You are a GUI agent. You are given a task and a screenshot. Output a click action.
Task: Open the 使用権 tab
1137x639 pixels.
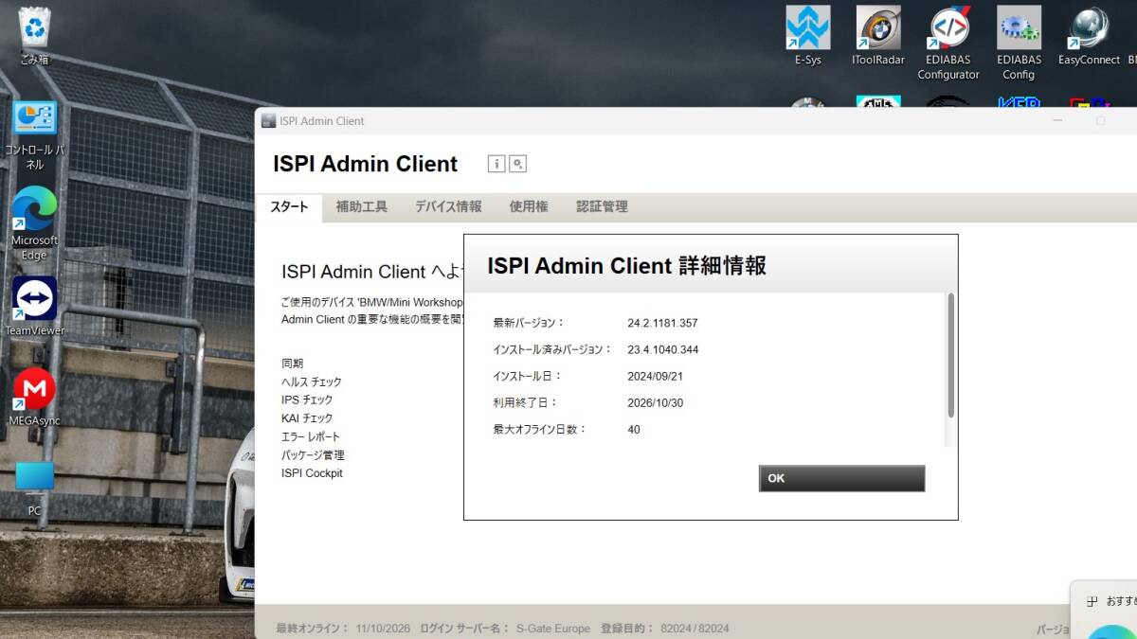[x=529, y=206]
